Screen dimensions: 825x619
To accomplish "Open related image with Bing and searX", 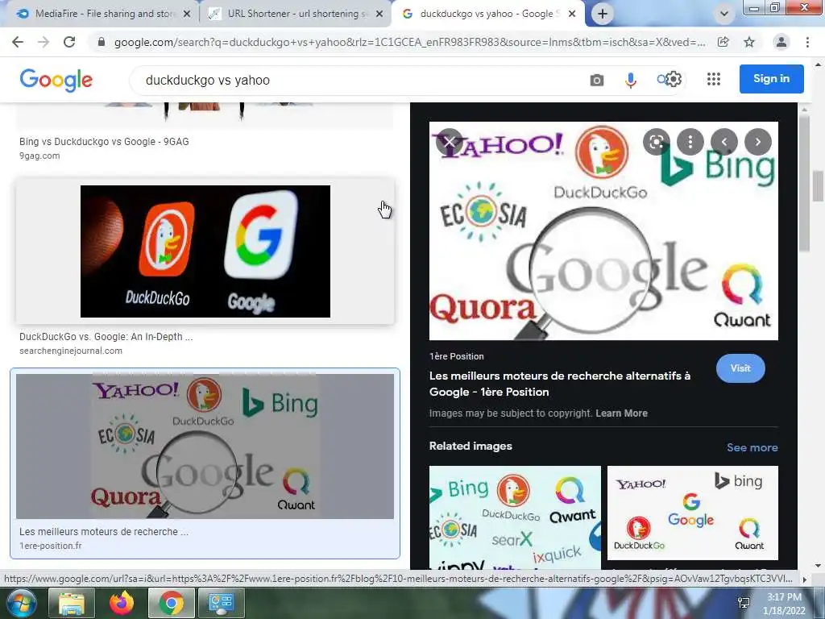I will click(515, 518).
